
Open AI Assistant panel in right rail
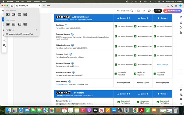pos(181,17)
